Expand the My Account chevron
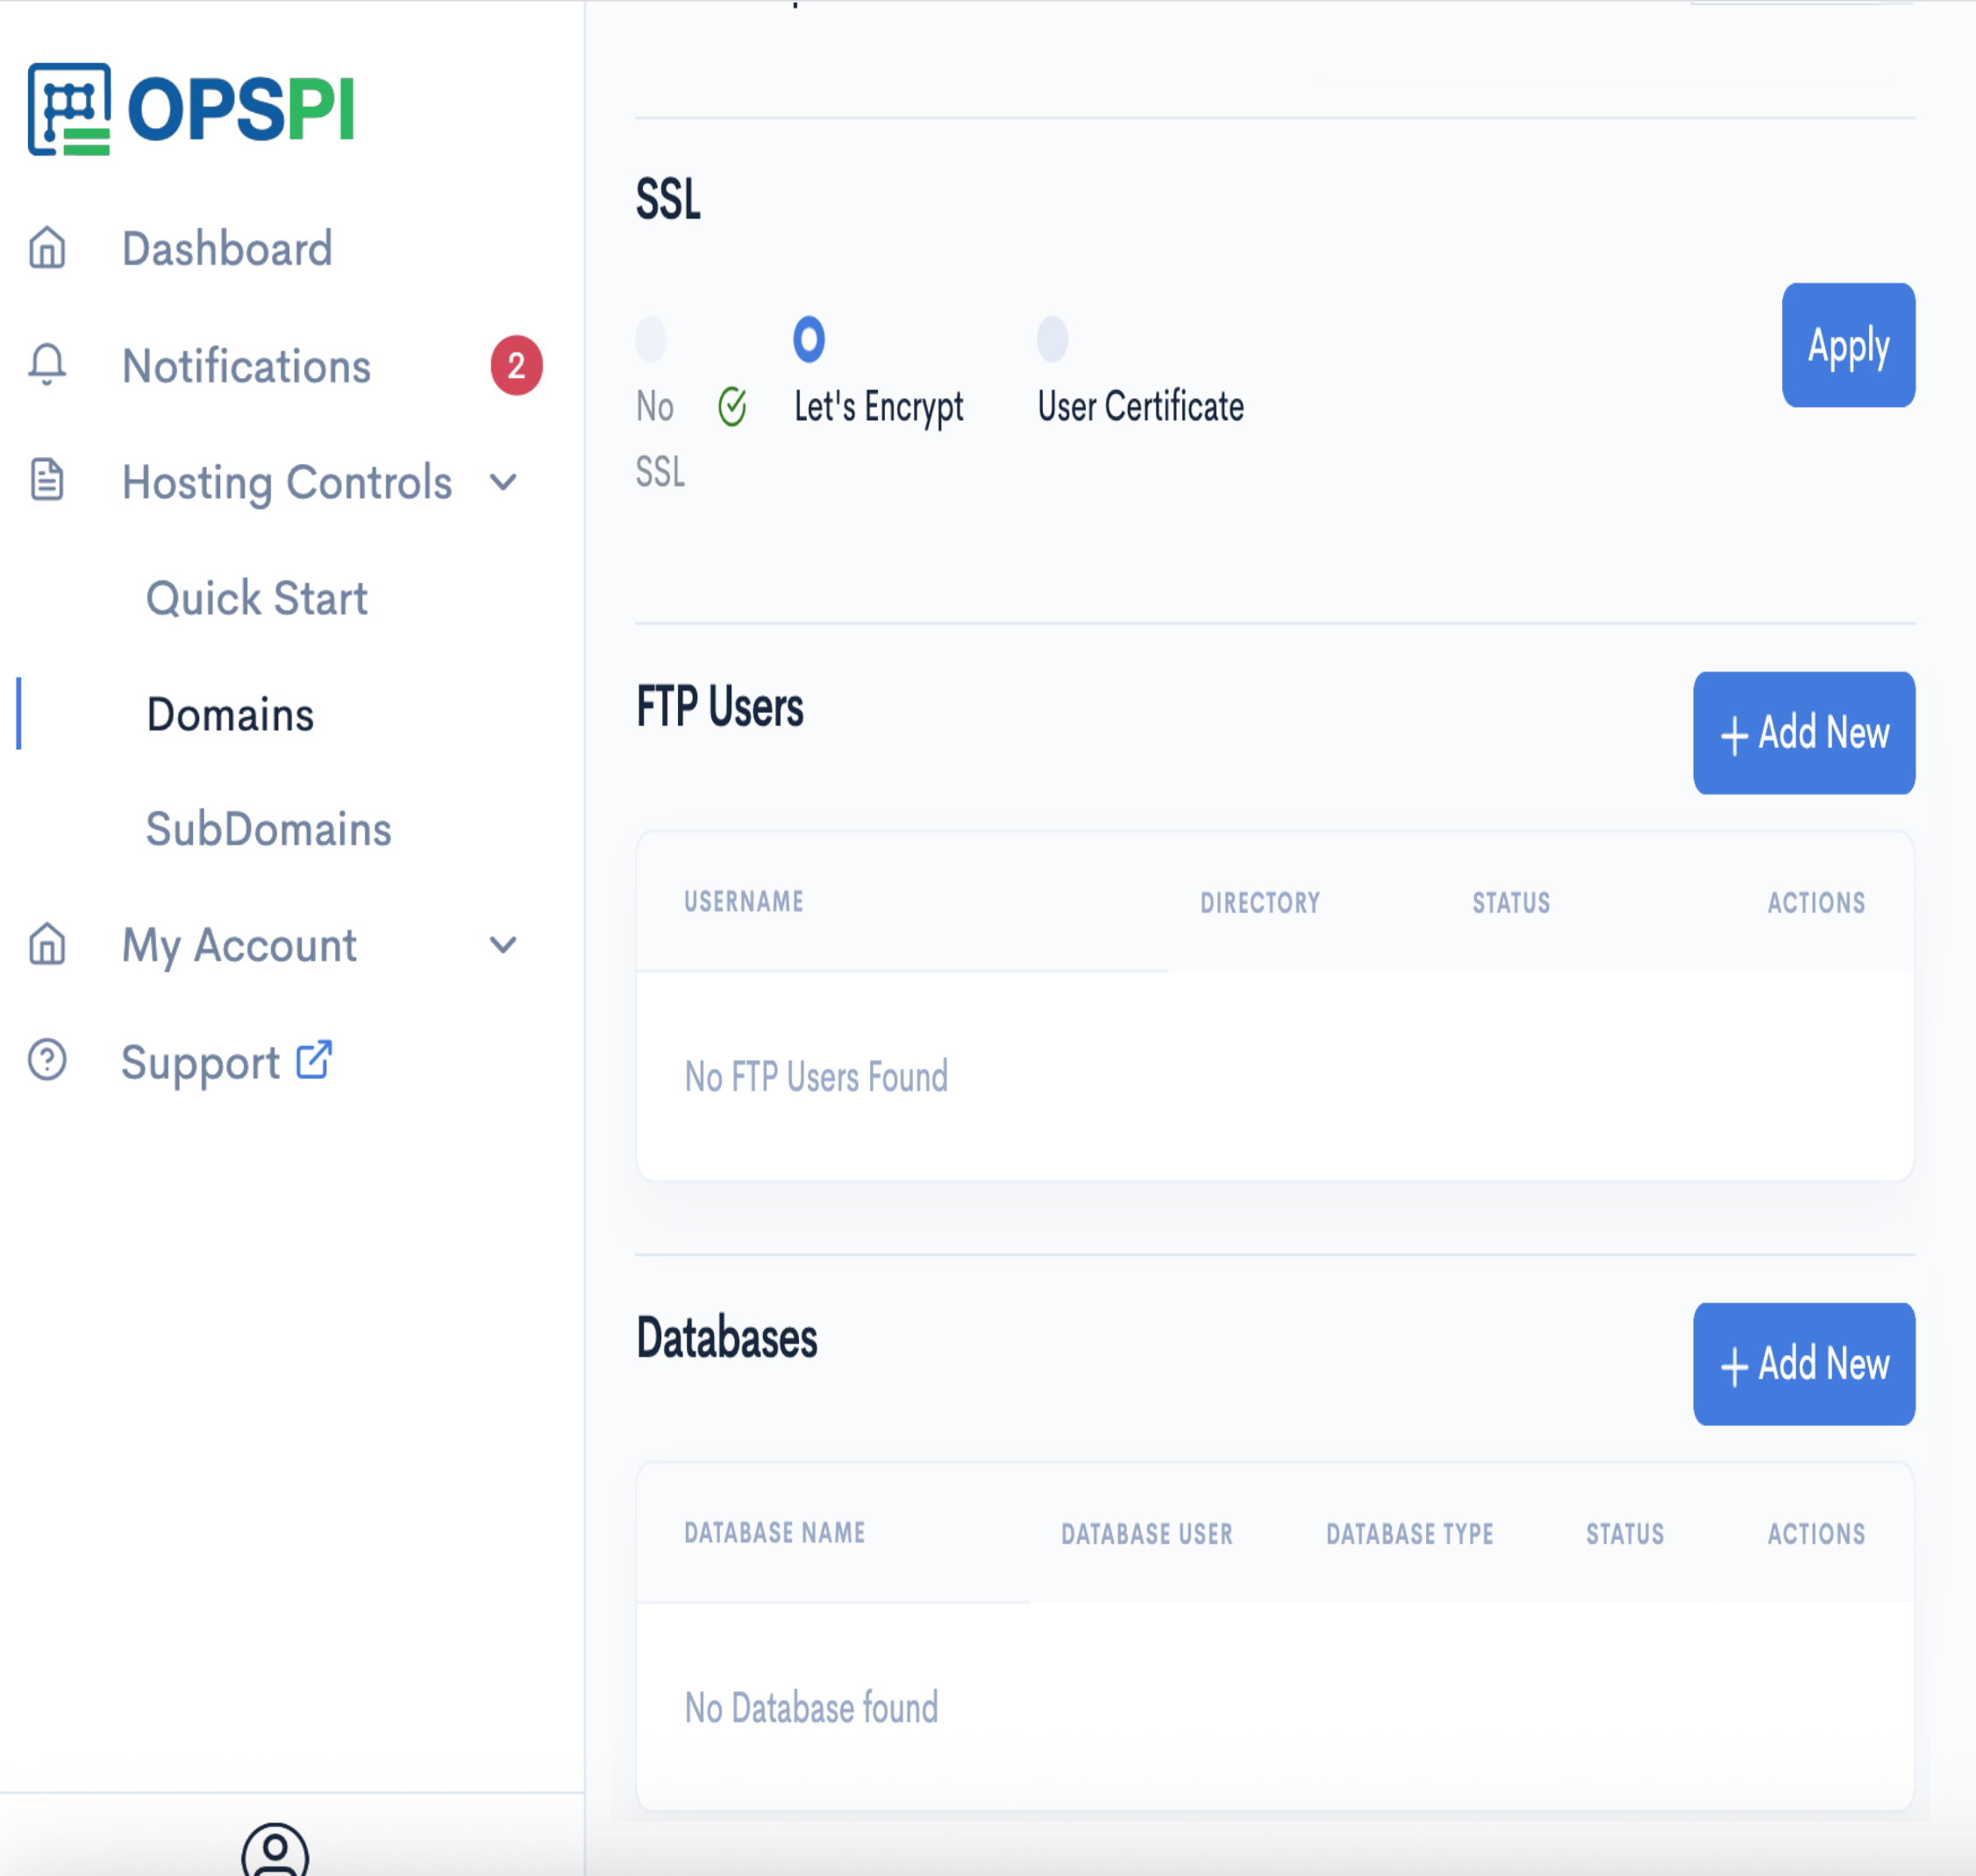This screenshot has height=1876, width=1976. click(x=503, y=945)
